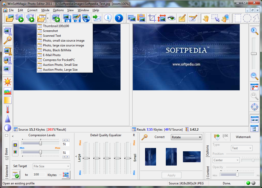
Task: Select the elliptical selection shape tool
Action: click(247, 18)
